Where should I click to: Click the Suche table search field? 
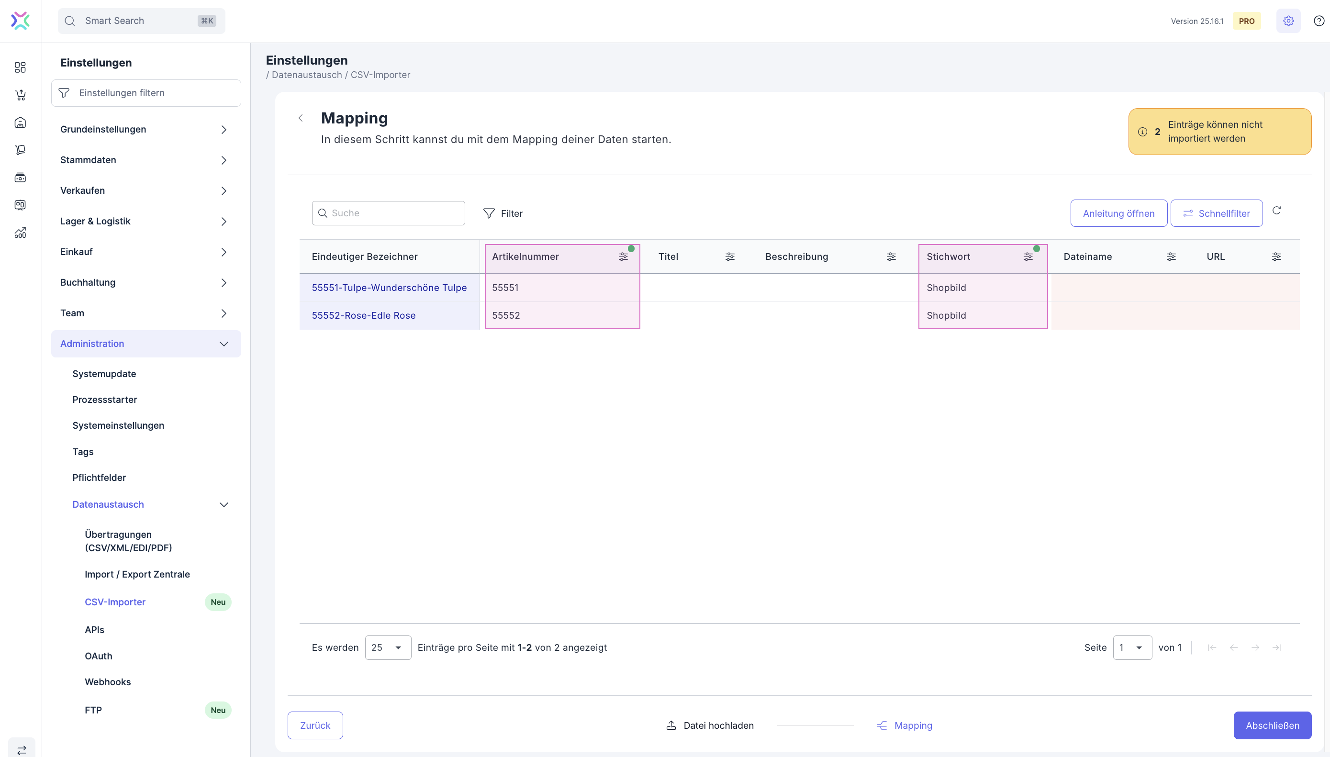click(x=395, y=213)
